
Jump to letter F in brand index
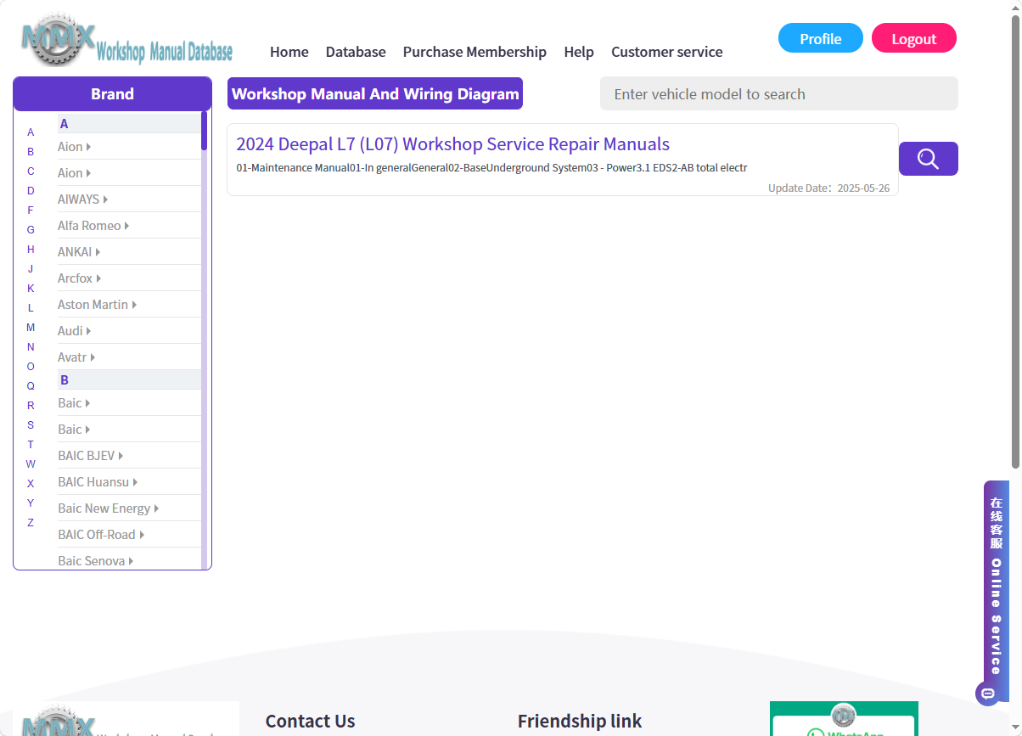[x=31, y=211]
